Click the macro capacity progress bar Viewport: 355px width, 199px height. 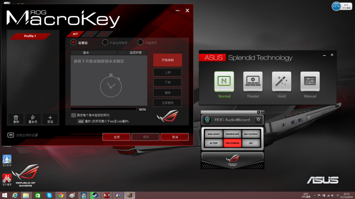tap(103, 109)
